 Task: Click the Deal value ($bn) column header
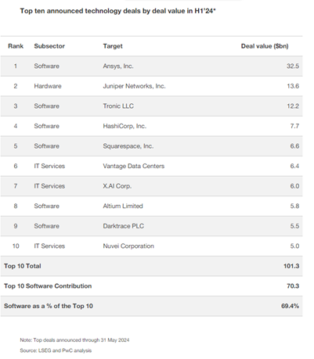coord(265,46)
